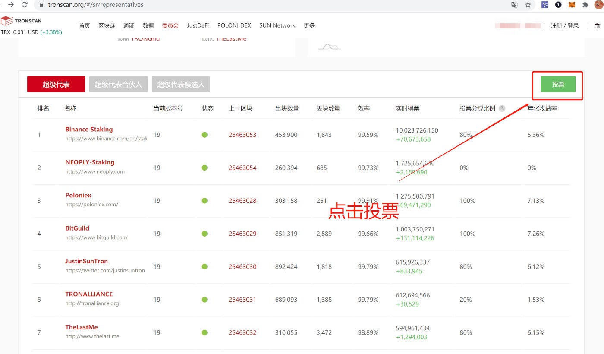The image size is (604, 354).
Task: Open the purple arrow browser extension
Action: 545,5
